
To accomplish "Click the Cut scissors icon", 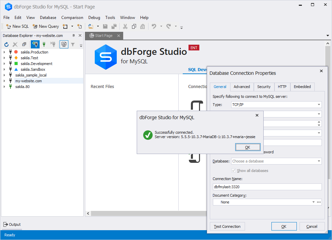I will coord(125,26).
